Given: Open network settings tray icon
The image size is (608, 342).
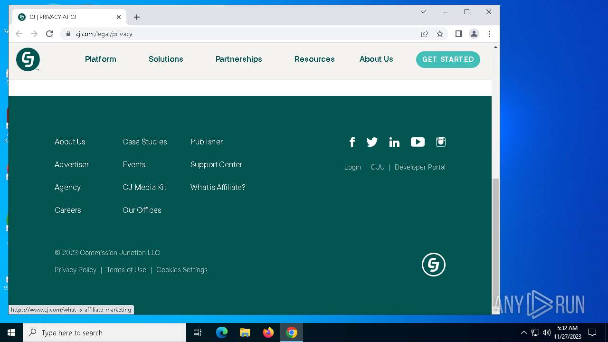Looking at the screenshot, I should pos(535,332).
